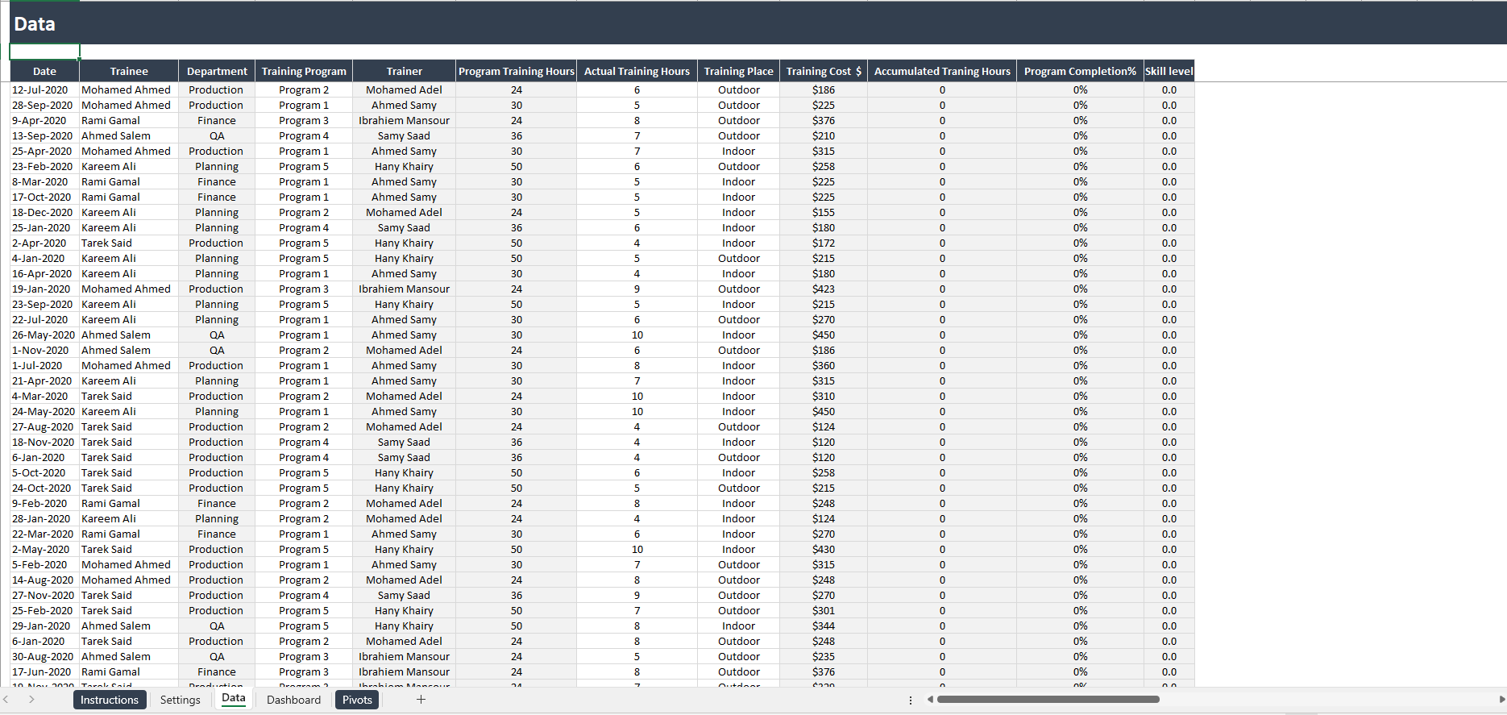Image resolution: width=1507 pixels, height=715 pixels.
Task: Select date cell 26-May-2020
Action: coord(44,335)
